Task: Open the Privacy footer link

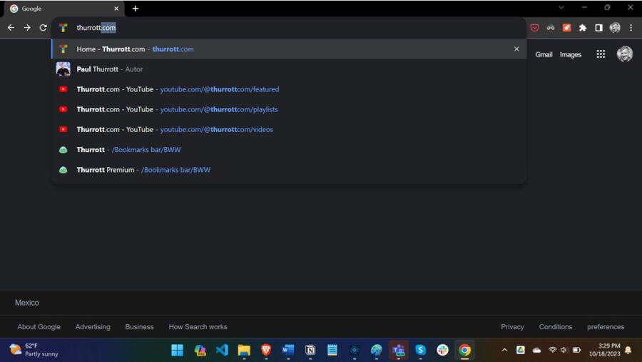Action: [512, 327]
